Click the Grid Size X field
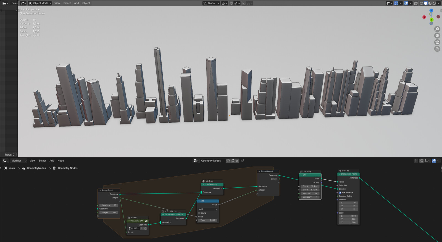This screenshot has height=242, width=442. (x=310, y=186)
